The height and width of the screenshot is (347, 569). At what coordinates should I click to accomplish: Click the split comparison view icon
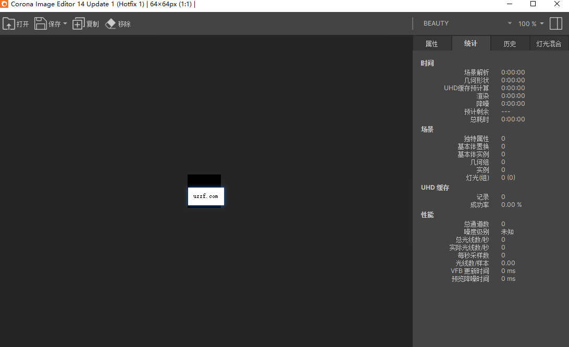[x=556, y=23]
